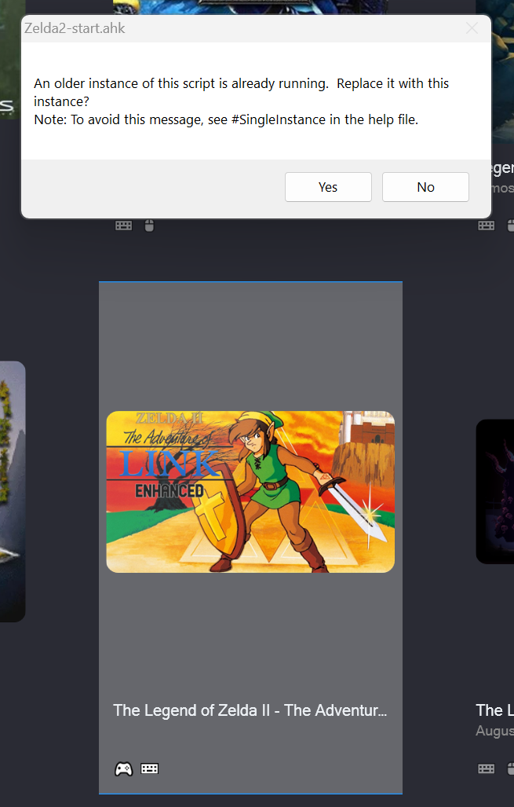Click the keyboard icon under the card right of the dialog
514x807 pixels.
(x=487, y=226)
